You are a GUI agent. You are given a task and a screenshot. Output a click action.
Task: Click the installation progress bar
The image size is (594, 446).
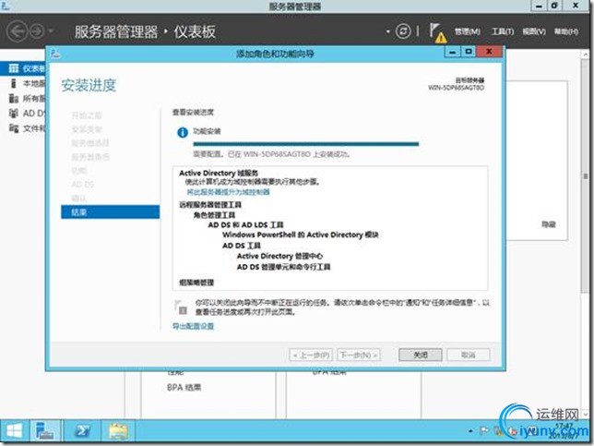tap(305, 144)
